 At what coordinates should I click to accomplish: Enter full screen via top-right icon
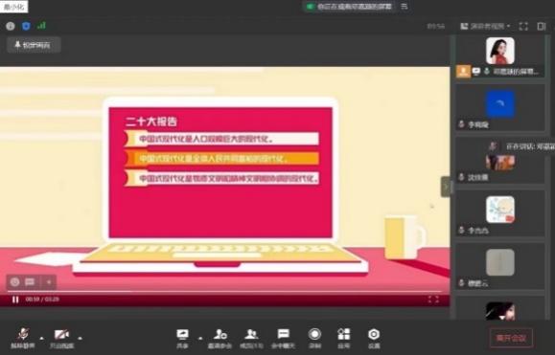coord(523,26)
